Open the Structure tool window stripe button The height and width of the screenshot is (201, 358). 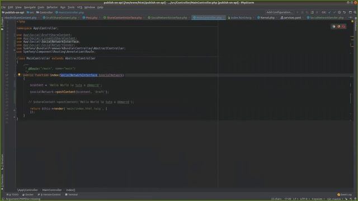tap(2, 162)
